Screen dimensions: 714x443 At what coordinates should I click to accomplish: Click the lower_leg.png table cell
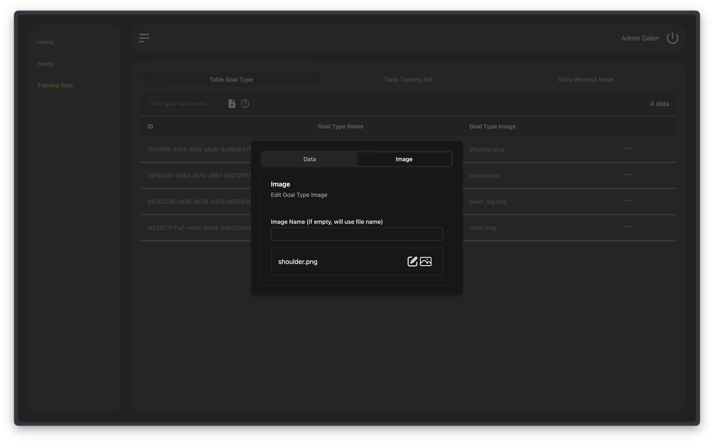pyautogui.click(x=488, y=202)
